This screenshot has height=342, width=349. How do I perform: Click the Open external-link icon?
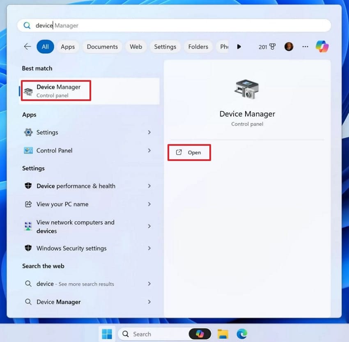click(x=179, y=152)
